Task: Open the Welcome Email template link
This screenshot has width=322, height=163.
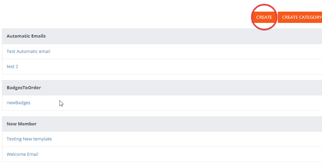Action: tap(22, 154)
